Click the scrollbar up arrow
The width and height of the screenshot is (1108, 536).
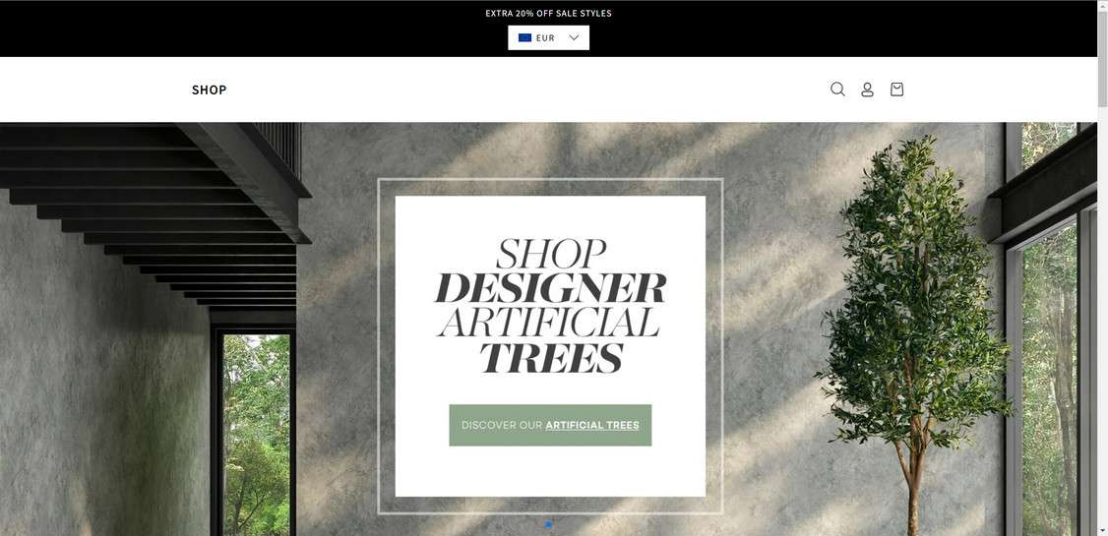click(x=1102, y=4)
